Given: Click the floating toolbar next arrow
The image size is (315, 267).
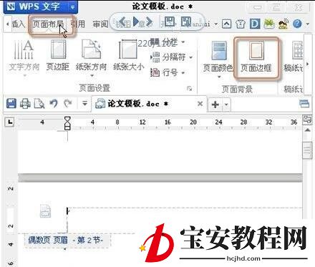Looking at the screenshot, I should pos(150,21).
